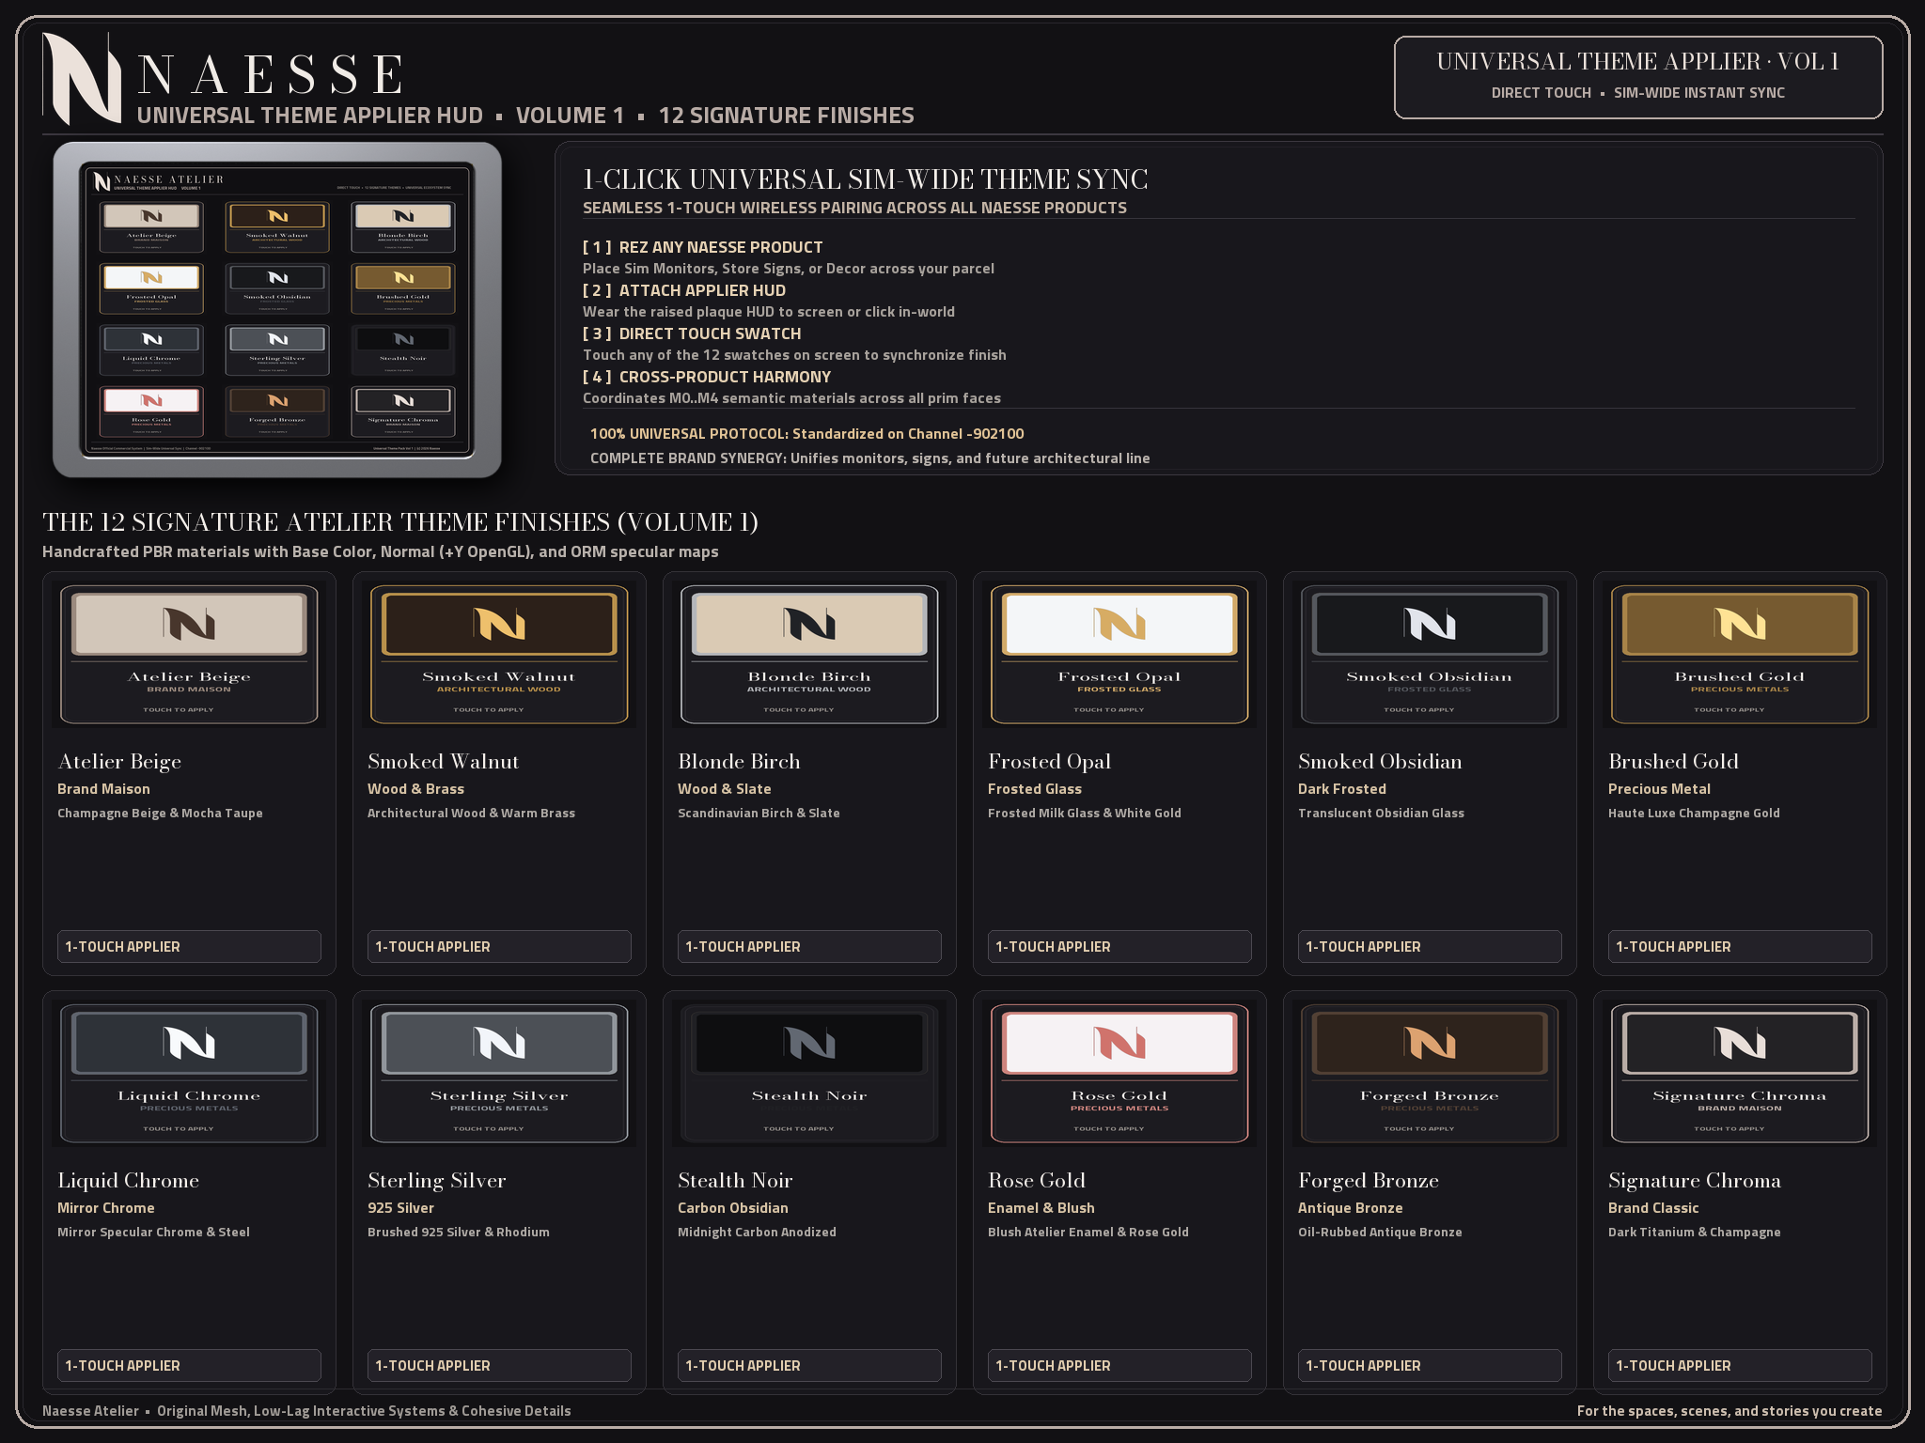Apply the Brushed Gold swatch plaque
The width and height of the screenshot is (1925, 1443).
click(1740, 655)
